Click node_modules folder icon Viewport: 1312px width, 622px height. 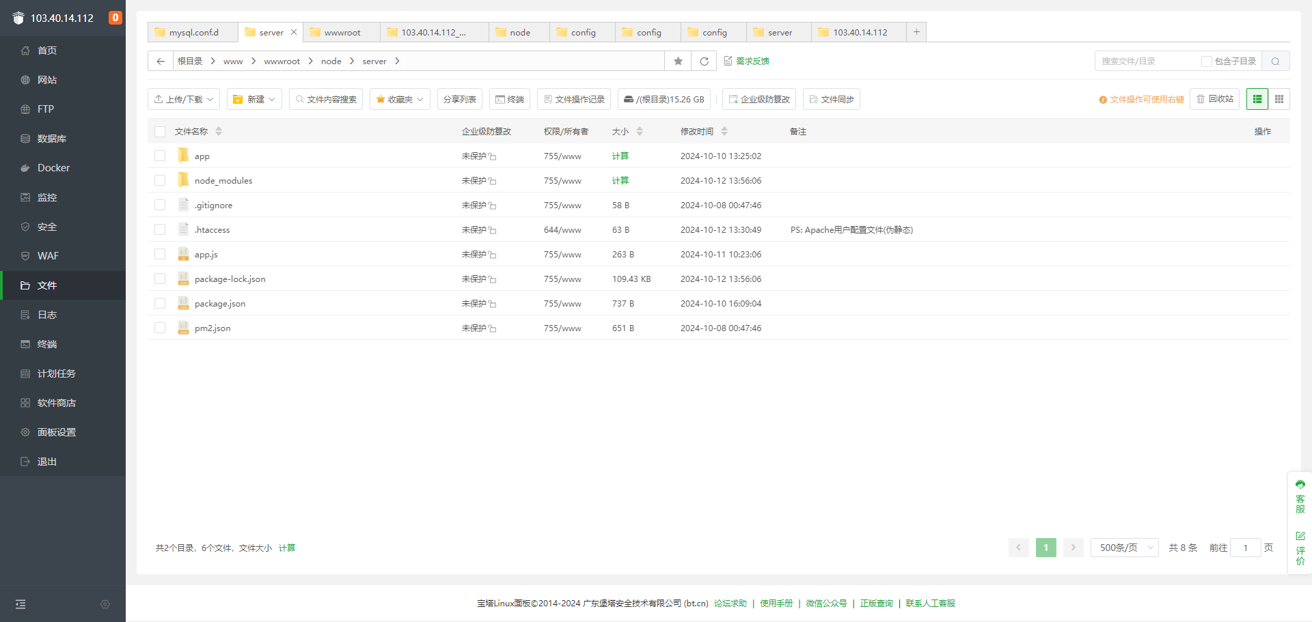point(183,180)
